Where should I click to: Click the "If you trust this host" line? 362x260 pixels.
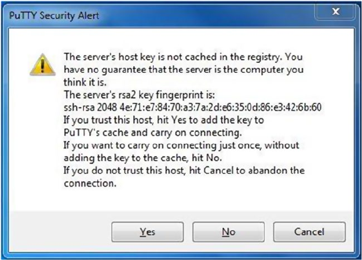[x=163, y=120]
